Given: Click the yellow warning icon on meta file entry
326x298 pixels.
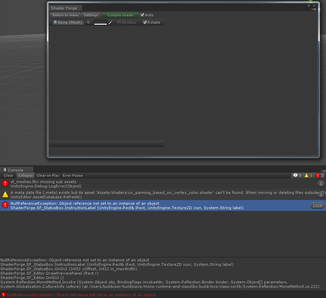Looking at the screenshot, I should [5, 194].
